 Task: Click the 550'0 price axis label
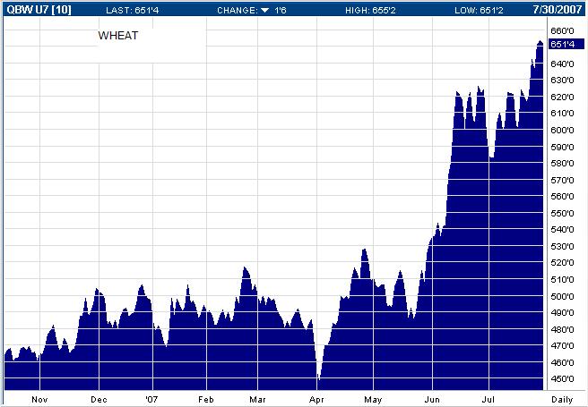(562, 214)
